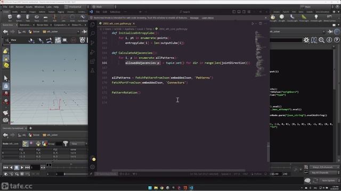341x191 pixels.
Task: Expand the lights shelf options arrow
Action: click(338, 12)
